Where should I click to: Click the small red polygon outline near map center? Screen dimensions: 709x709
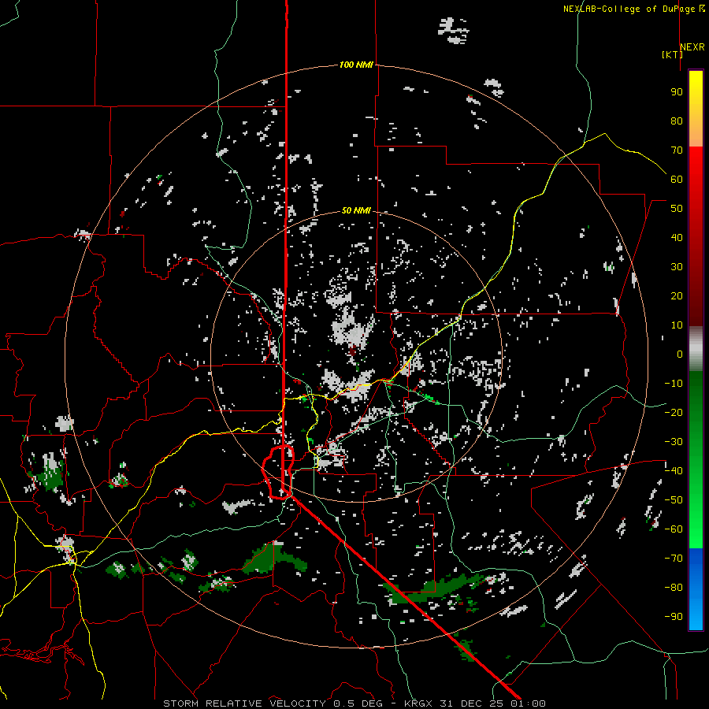coord(278,472)
